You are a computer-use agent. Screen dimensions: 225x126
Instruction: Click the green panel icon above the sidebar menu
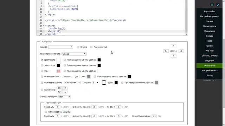coord(212,5)
